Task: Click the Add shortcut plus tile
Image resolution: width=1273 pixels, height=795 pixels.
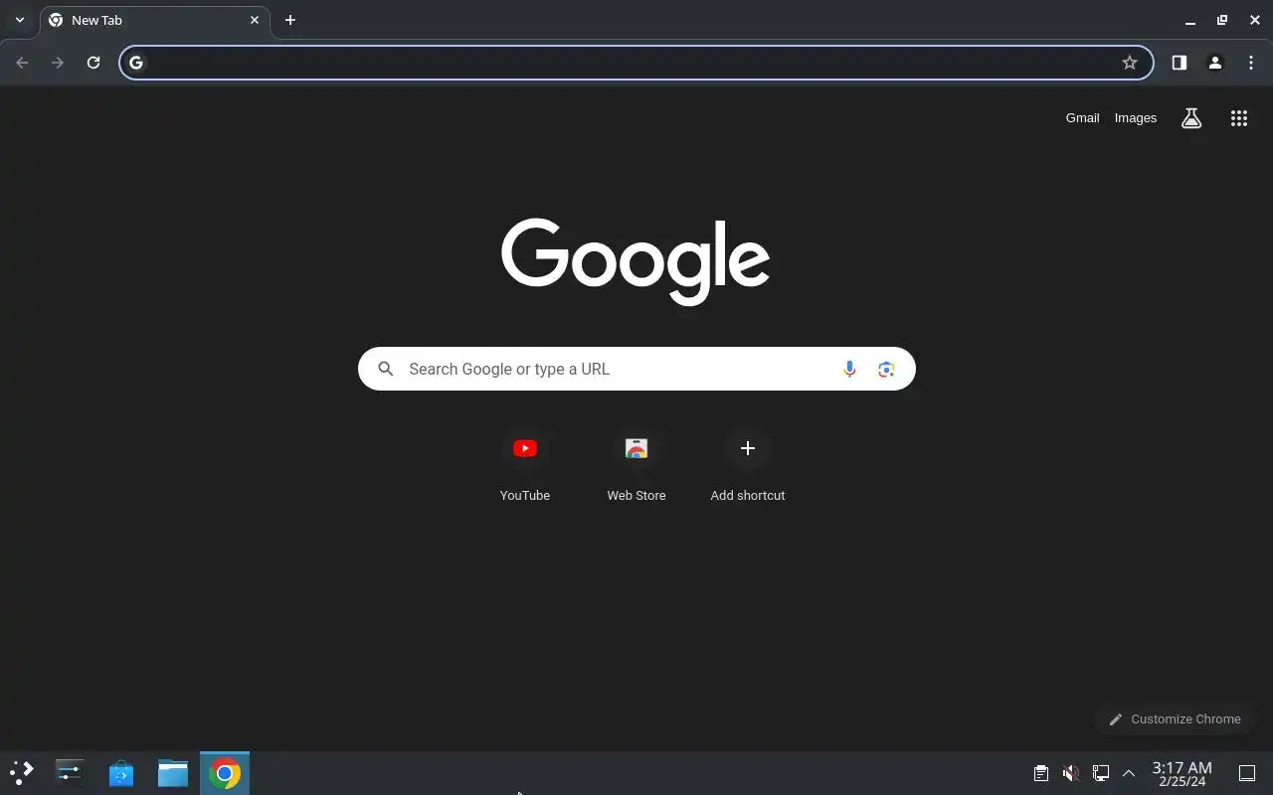Action: (x=748, y=464)
